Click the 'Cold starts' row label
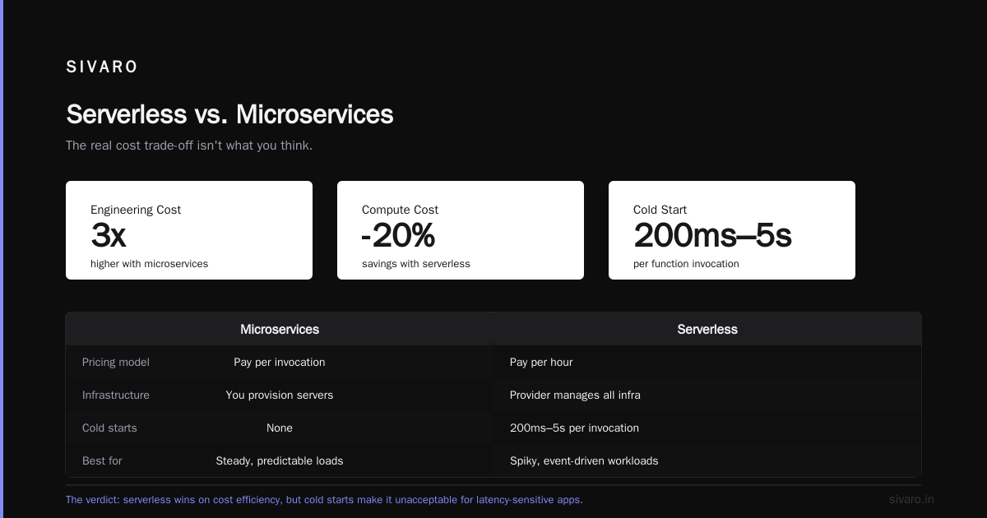Viewport: 987px width, 518px height. tap(109, 428)
